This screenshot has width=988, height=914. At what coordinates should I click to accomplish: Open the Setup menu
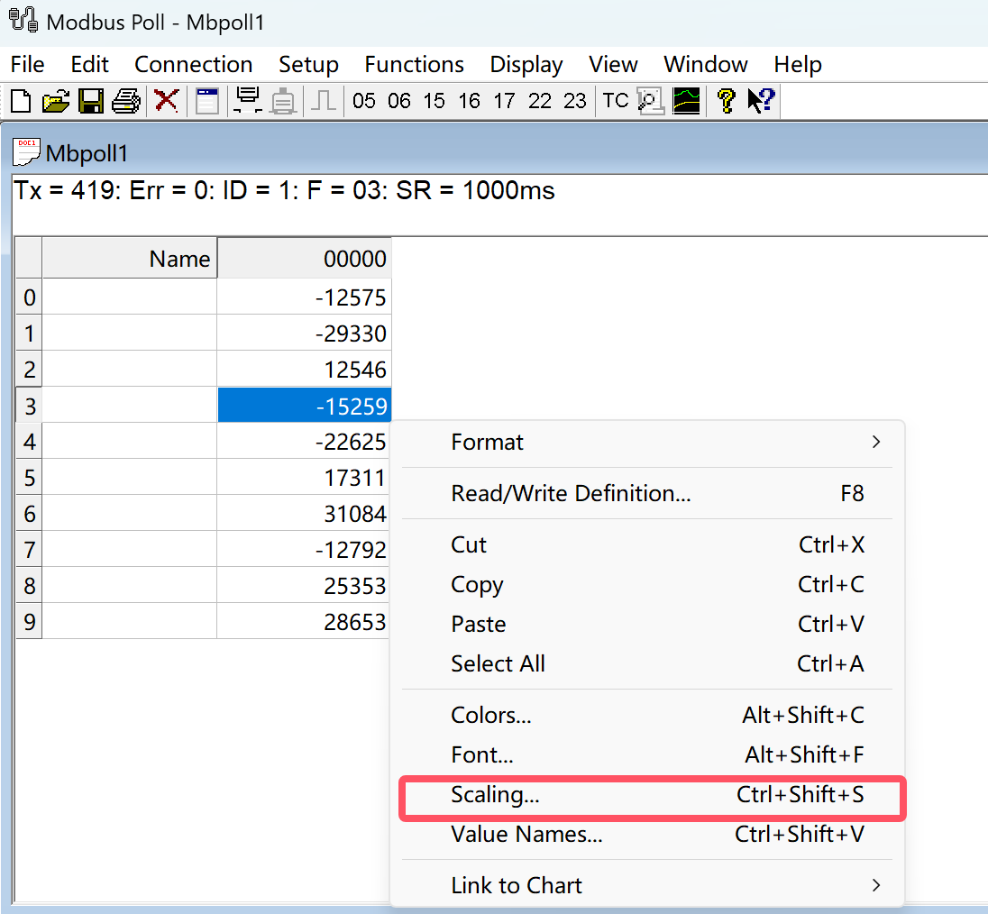tap(308, 64)
